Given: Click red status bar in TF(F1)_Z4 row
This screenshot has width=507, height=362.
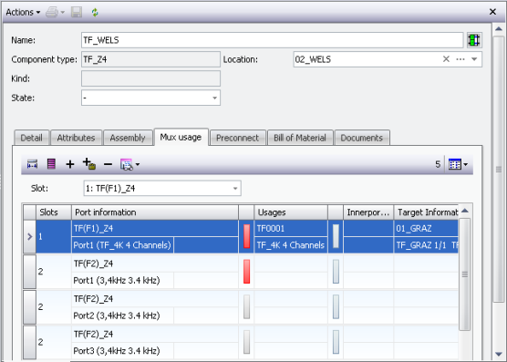Looking at the screenshot, I should point(247,236).
